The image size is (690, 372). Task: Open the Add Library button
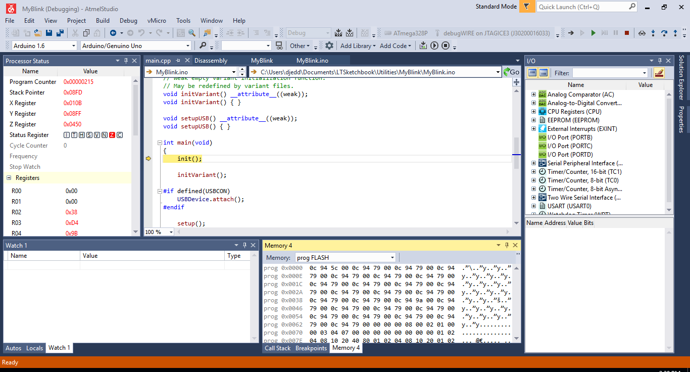point(358,45)
